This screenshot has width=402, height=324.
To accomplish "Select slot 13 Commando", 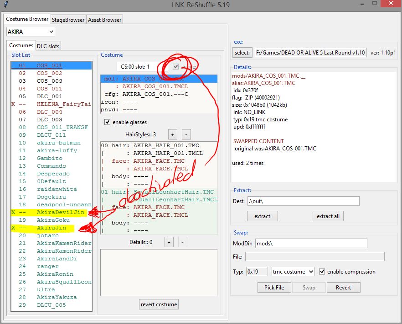I will 51,166.
